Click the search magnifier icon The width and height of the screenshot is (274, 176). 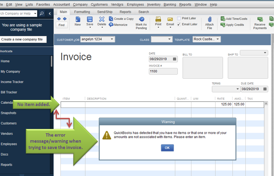[42, 13]
